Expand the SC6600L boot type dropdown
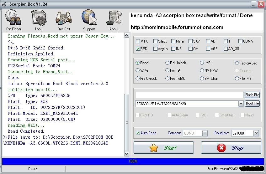The image size is (266, 174). click(241, 104)
